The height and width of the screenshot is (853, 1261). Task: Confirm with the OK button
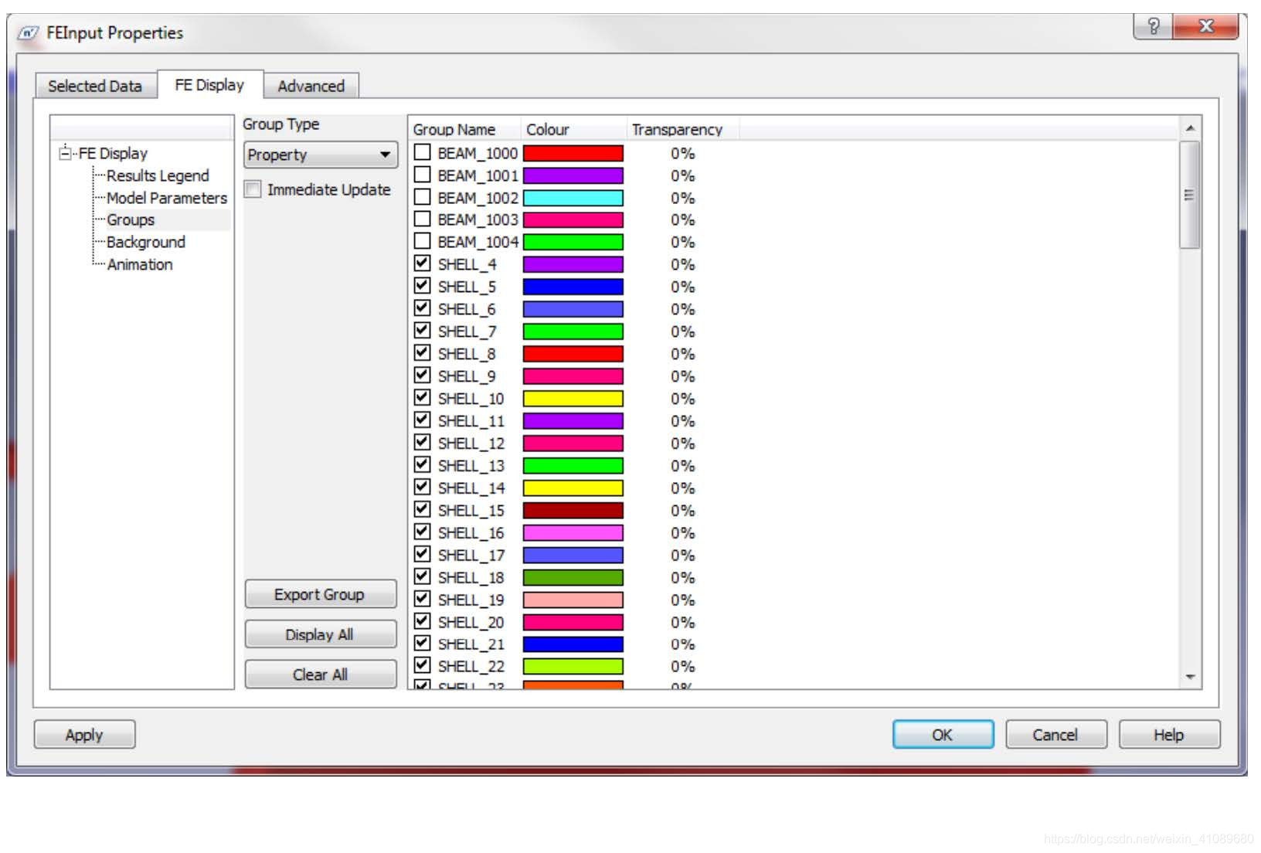pos(943,735)
